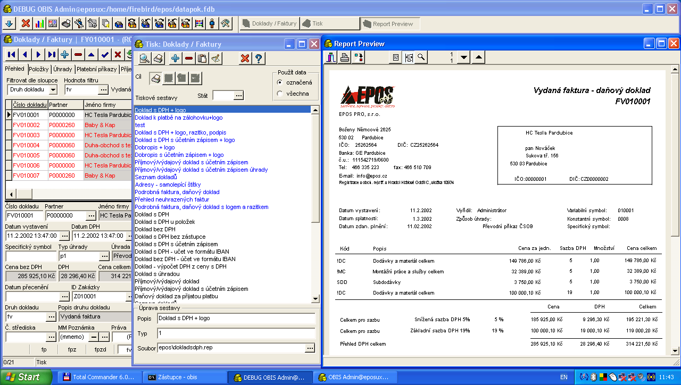
Task: Click the bar chart icon in main toolbar
Action: [x=39, y=23]
